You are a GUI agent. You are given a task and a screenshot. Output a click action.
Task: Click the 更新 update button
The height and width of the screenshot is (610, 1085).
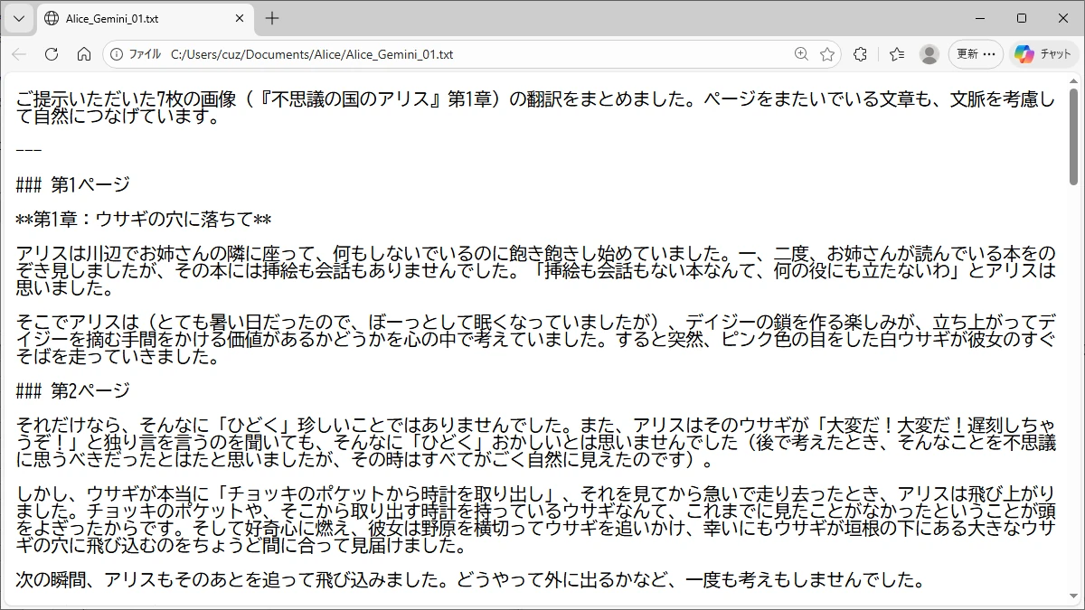(x=976, y=54)
